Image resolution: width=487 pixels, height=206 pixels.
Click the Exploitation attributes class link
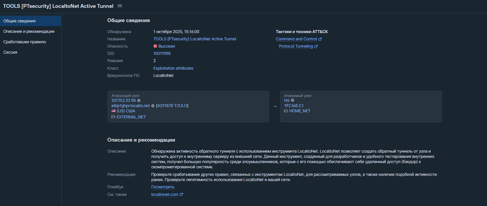[x=173, y=68]
